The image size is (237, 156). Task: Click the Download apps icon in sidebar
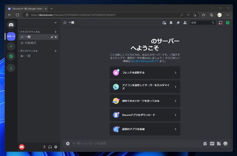[11, 67]
